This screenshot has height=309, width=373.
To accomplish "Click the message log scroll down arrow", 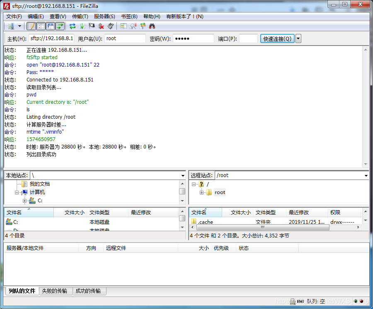I will pyautogui.click(x=366, y=164).
